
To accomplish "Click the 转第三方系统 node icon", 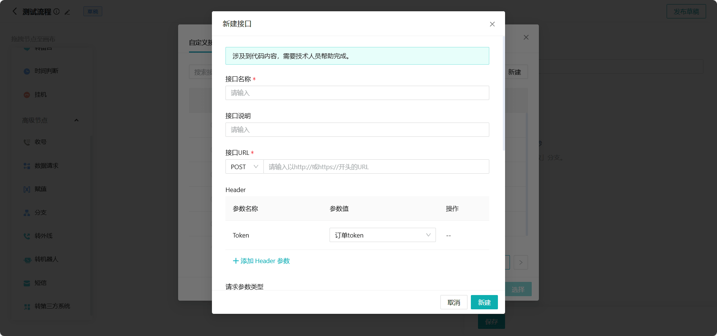I will 27,306.
